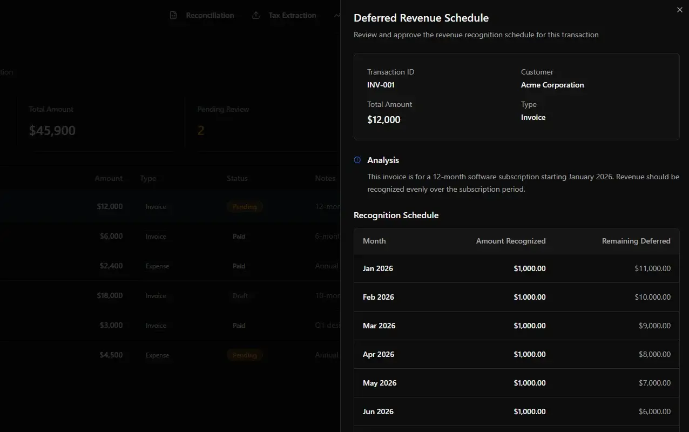689x432 pixels.
Task: Click the Remaining Deferred column header
Action: pos(636,241)
